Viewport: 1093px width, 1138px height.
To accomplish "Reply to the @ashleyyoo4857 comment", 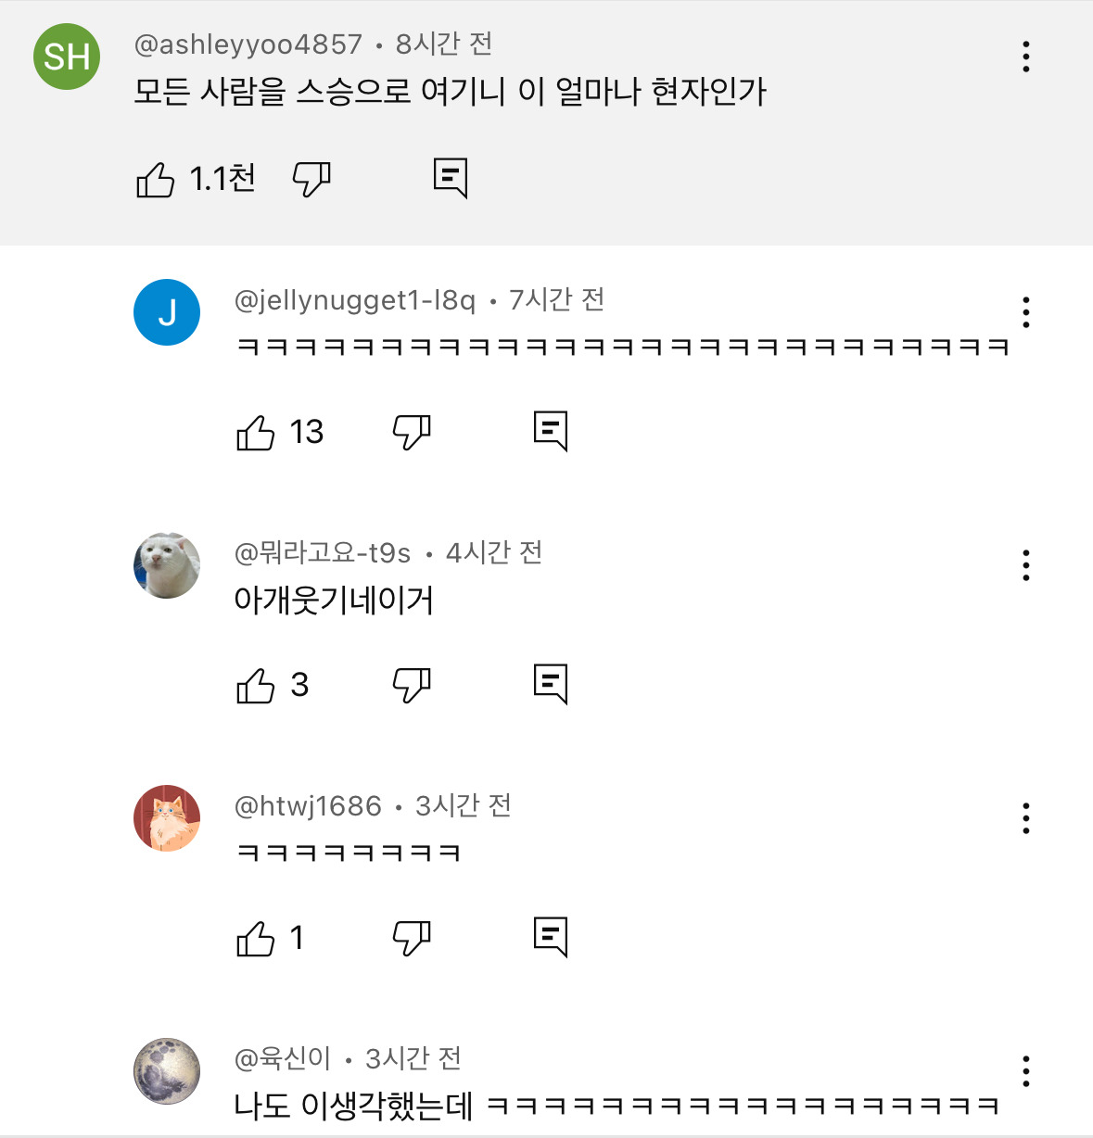I will (x=451, y=178).
